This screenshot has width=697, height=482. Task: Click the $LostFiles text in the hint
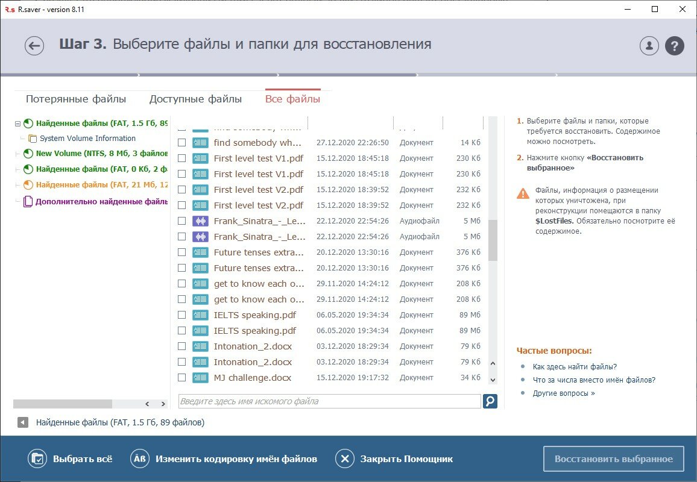coord(554,221)
